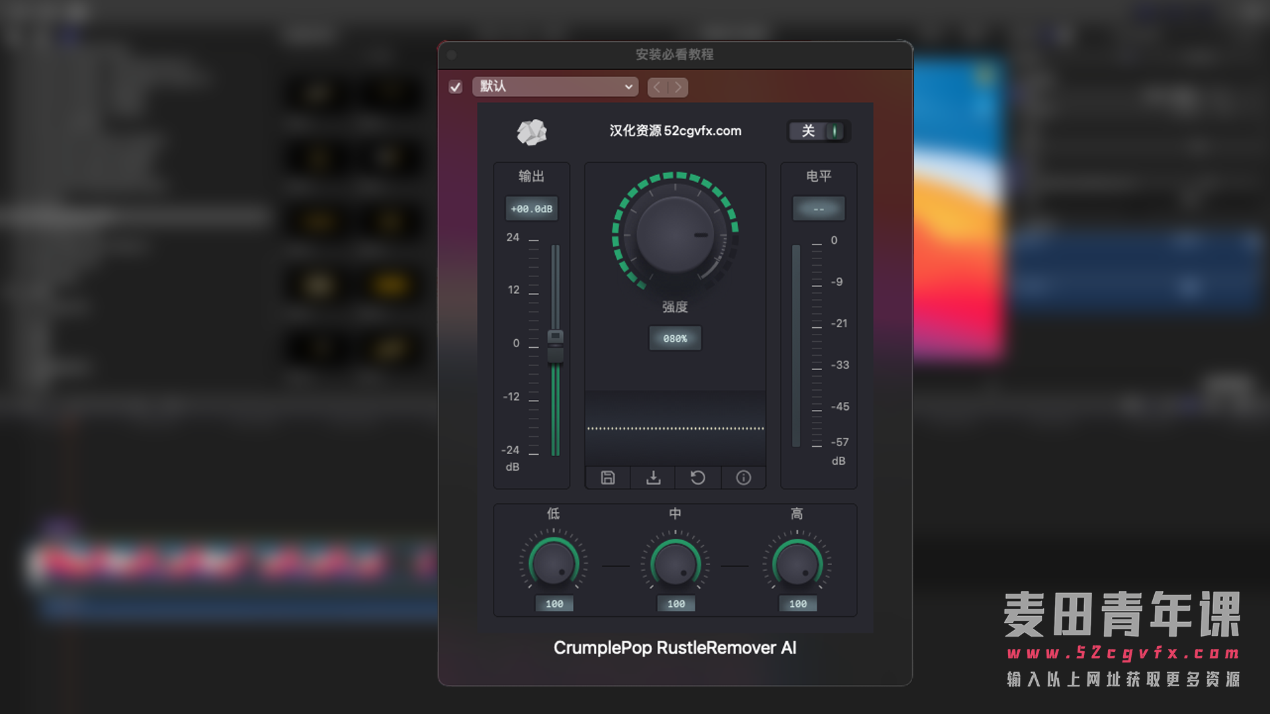Screen dimensions: 1270x714
Task: Click the 强度 strength knob
Action: tap(675, 234)
